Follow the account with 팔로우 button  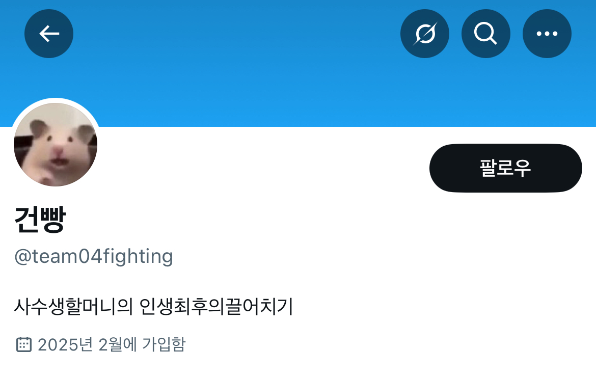point(505,168)
